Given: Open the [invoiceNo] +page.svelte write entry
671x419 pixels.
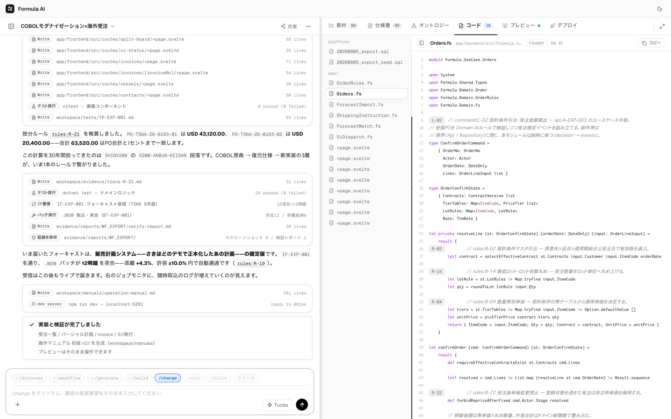Looking at the screenshot, I should 167,73.
